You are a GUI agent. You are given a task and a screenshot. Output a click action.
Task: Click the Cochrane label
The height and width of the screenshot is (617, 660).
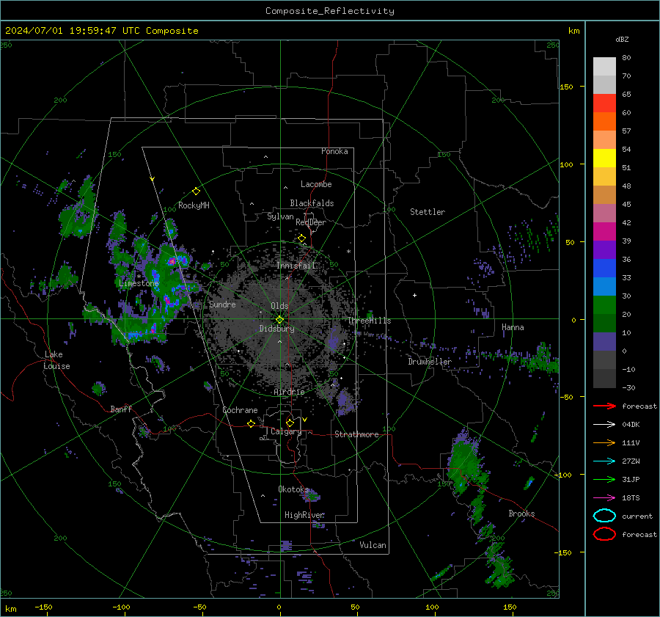(240, 410)
